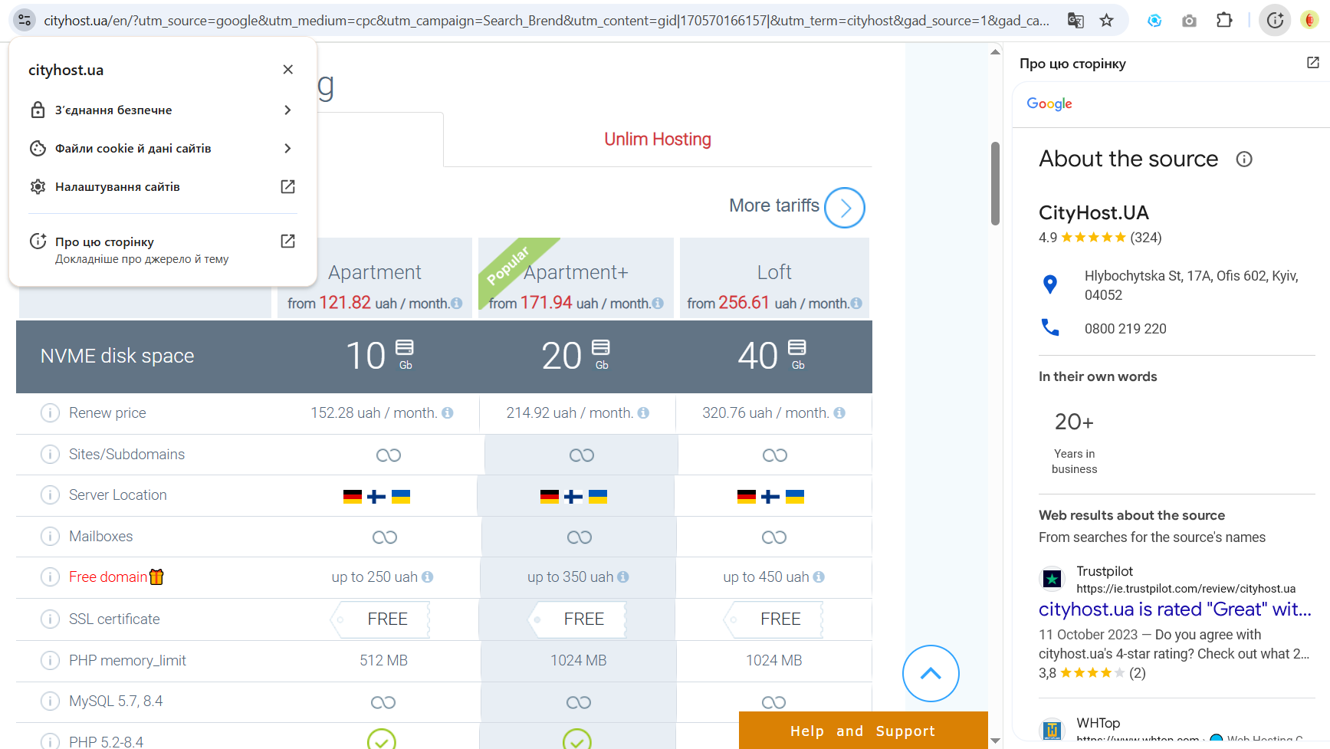Open side panel in new tab icon
1330x749 pixels.
pyautogui.click(x=1312, y=63)
